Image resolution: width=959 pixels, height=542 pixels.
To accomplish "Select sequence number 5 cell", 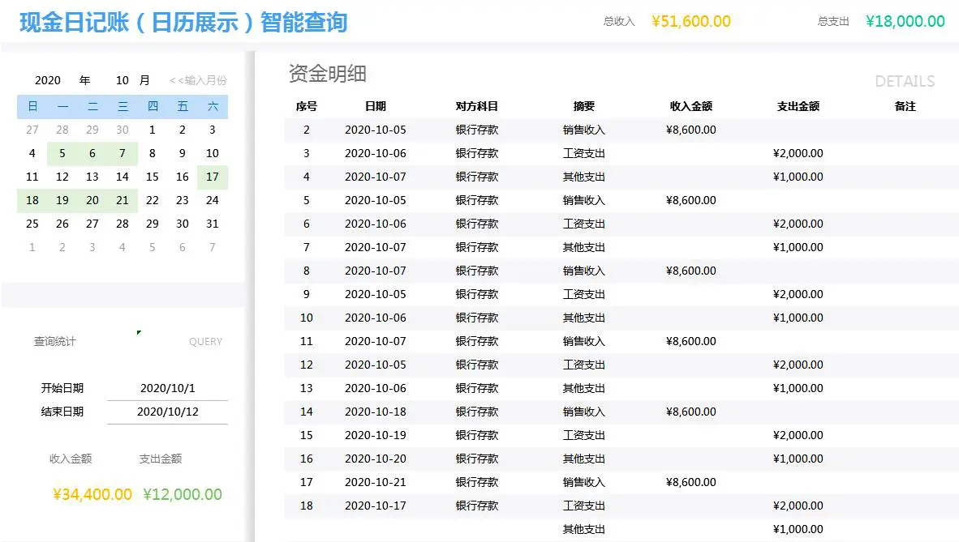I will [307, 200].
